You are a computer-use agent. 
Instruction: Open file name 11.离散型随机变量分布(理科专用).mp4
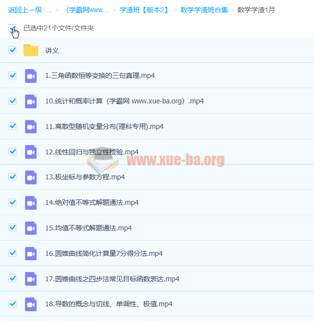(x=104, y=126)
